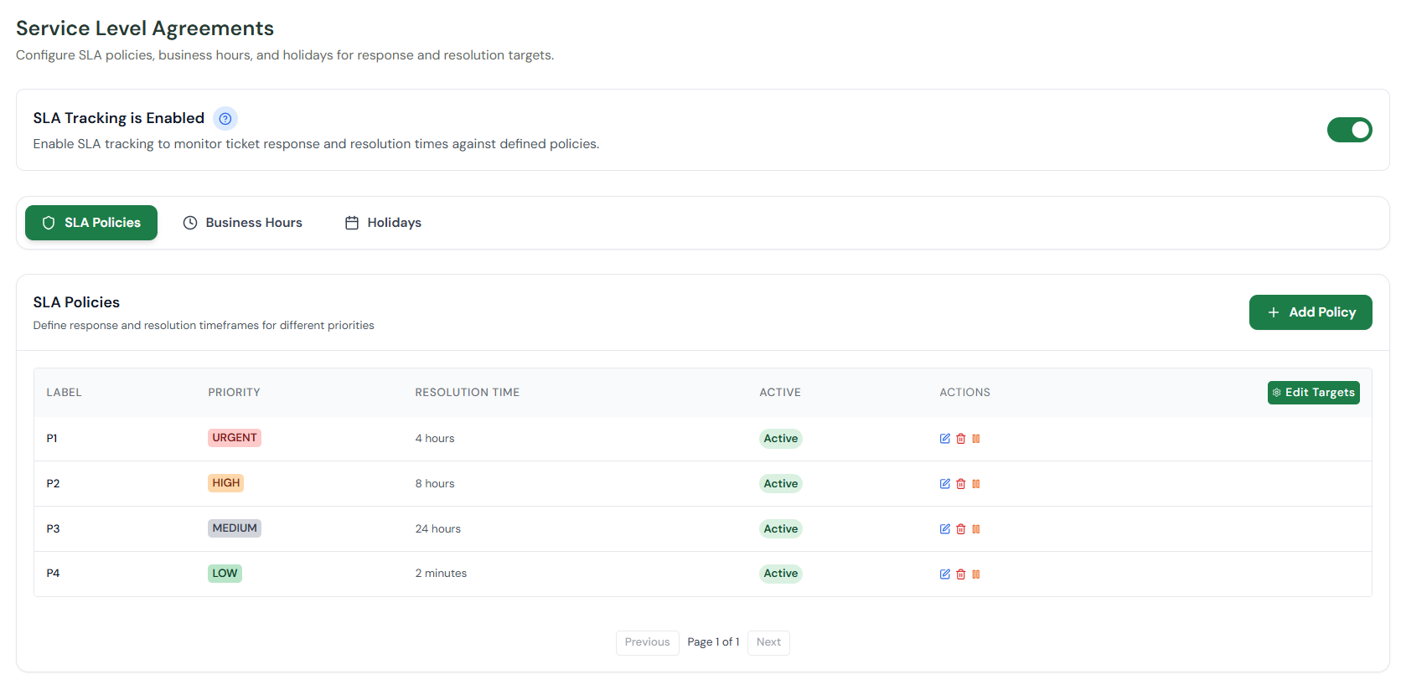This screenshot has width=1401, height=690.
Task: Click the ACTIONS column header
Action: click(x=964, y=393)
